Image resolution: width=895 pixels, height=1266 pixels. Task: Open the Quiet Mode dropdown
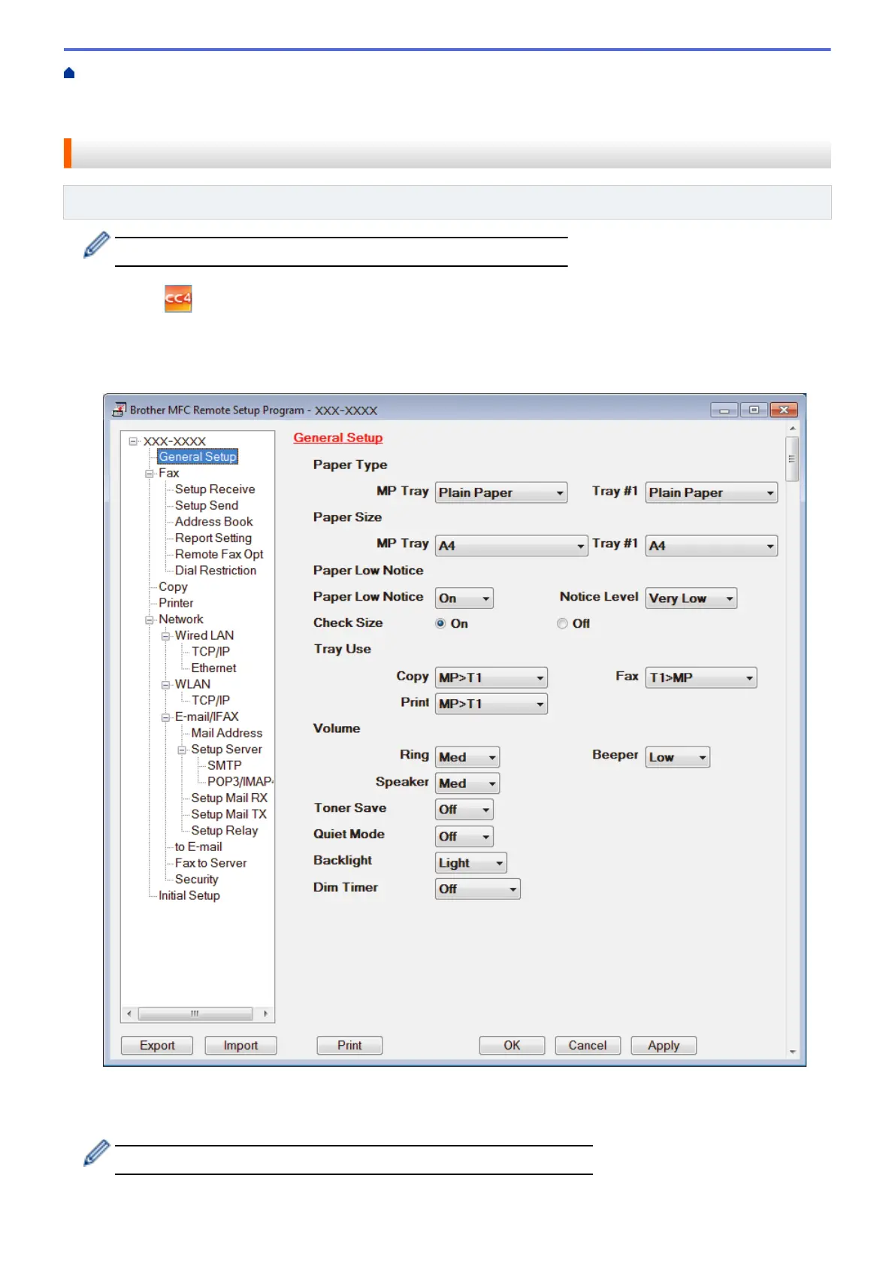pyautogui.click(x=464, y=837)
